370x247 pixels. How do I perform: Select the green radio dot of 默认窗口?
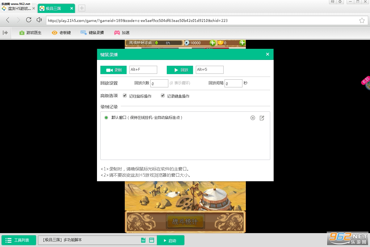(106, 118)
